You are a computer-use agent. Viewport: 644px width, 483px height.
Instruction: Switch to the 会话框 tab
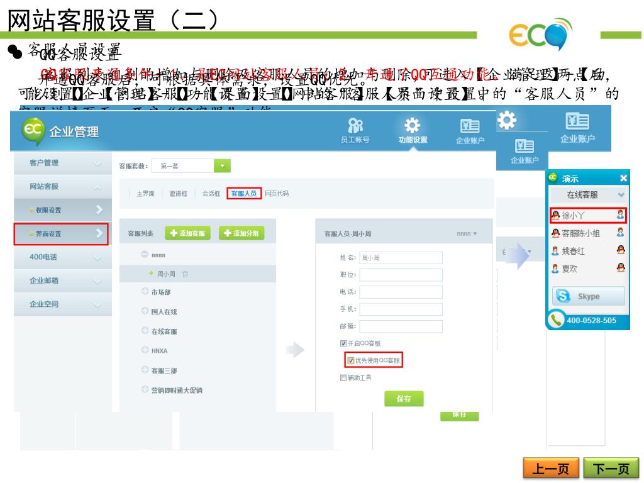(x=211, y=194)
